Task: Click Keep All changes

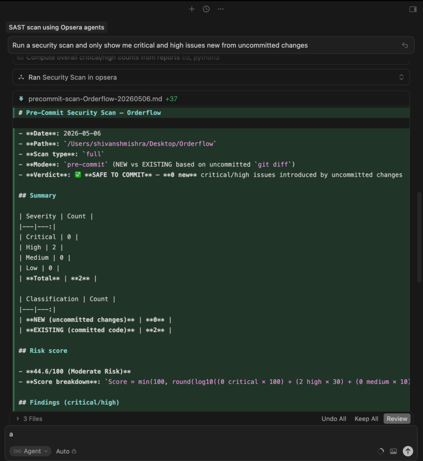Action: pyautogui.click(x=366, y=419)
